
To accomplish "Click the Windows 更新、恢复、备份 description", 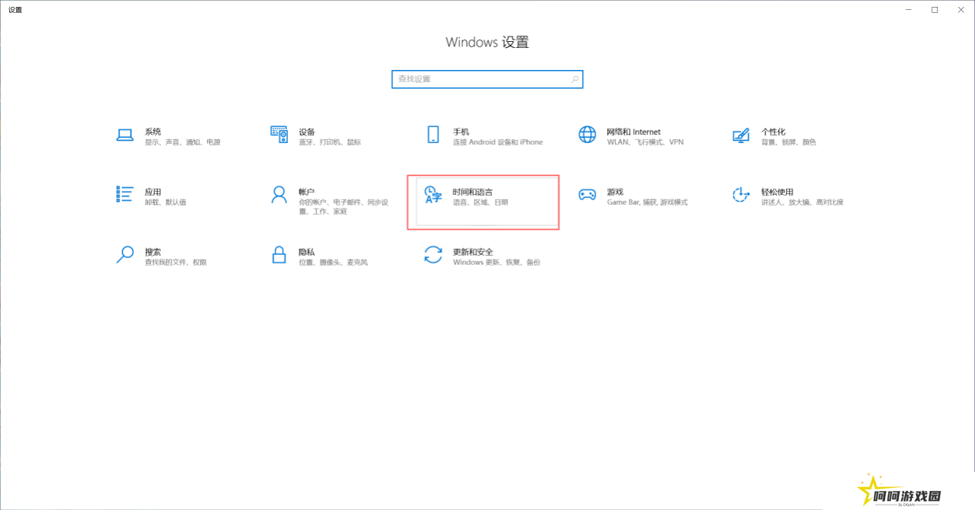I will coord(496,262).
